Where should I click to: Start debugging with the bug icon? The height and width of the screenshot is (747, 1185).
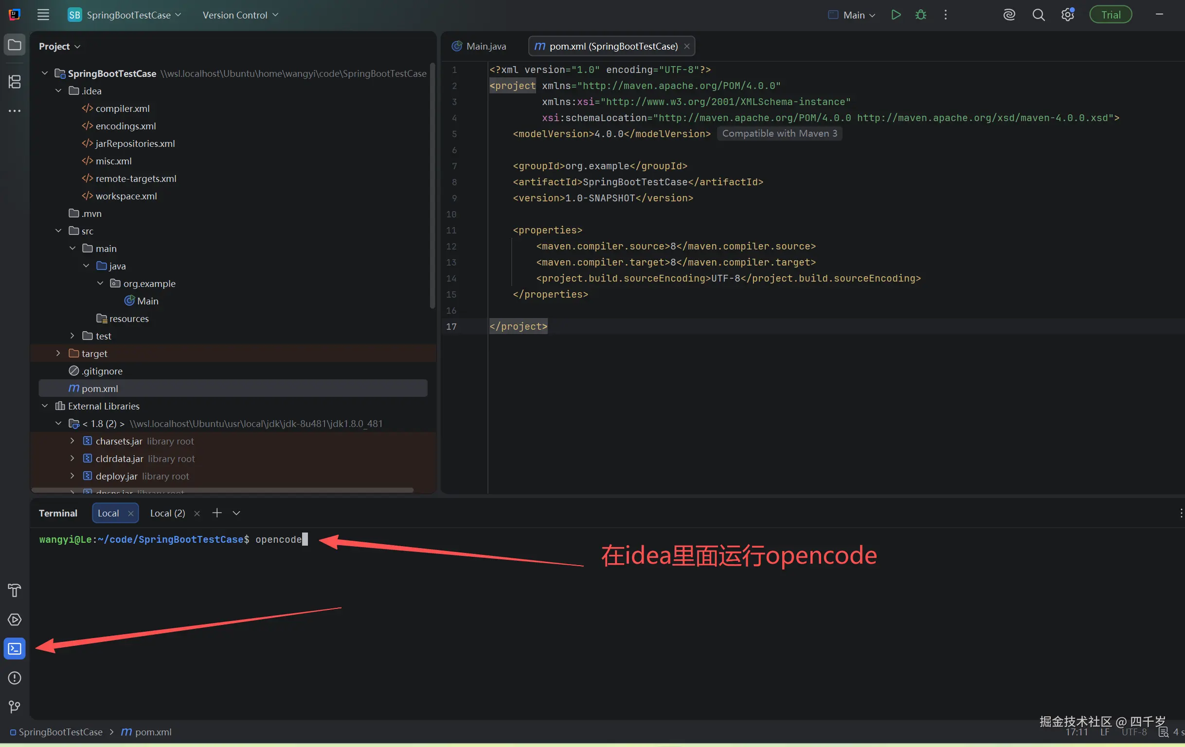coord(920,14)
